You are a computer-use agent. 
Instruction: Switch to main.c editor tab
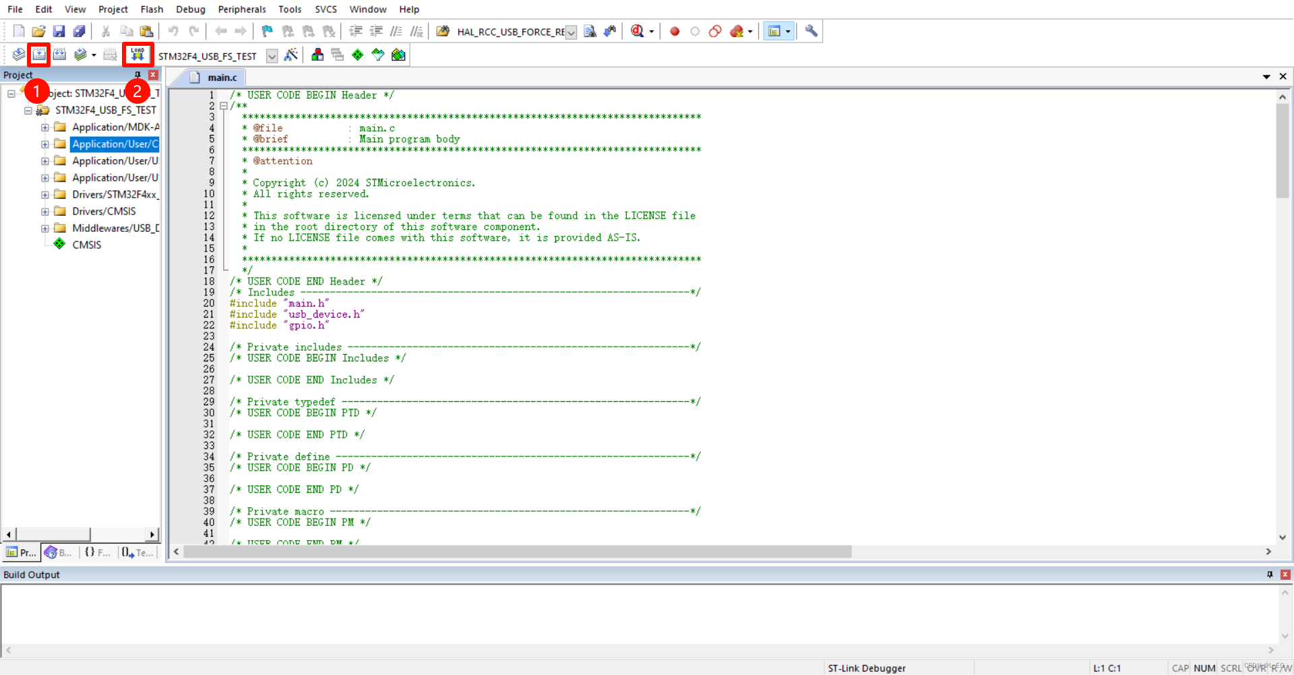click(x=214, y=78)
